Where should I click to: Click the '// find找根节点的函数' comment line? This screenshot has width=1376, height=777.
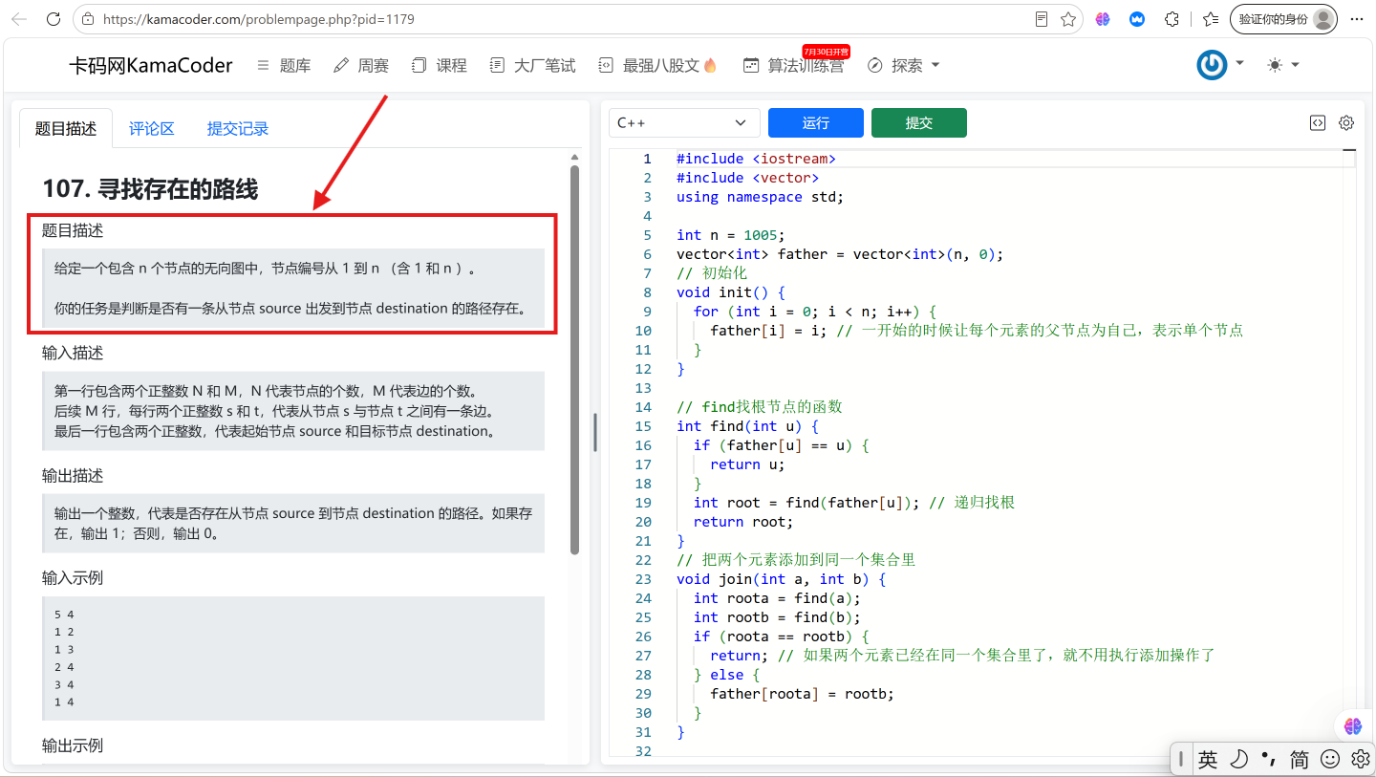760,407
